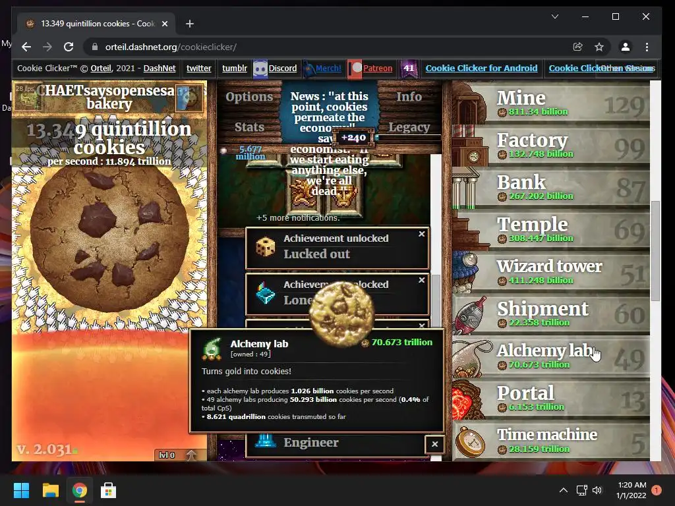Open the Windows Start menu
675x506 pixels.
click(x=21, y=490)
